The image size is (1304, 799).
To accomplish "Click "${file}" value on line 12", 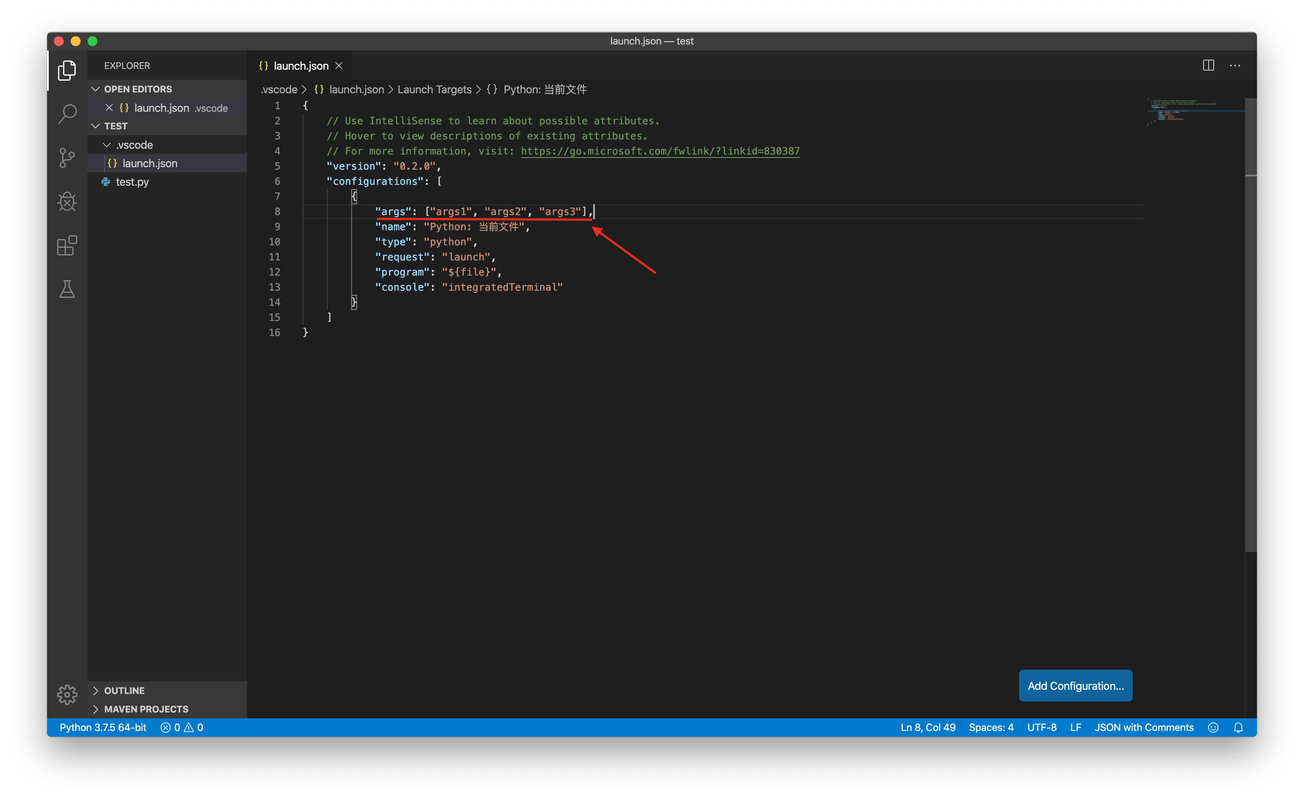I will (x=469, y=272).
